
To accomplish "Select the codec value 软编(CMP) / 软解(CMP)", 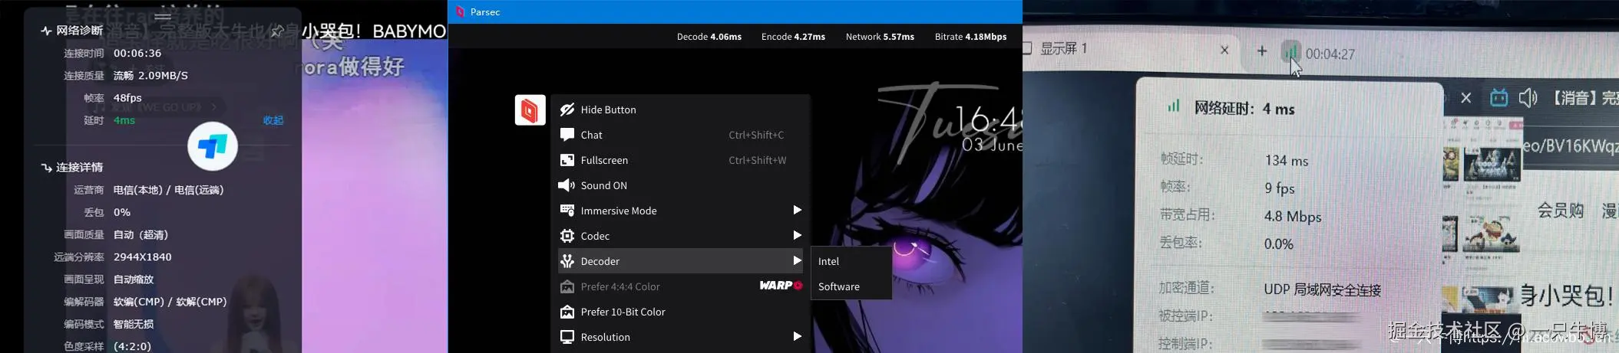I will [x=170, y=302].
